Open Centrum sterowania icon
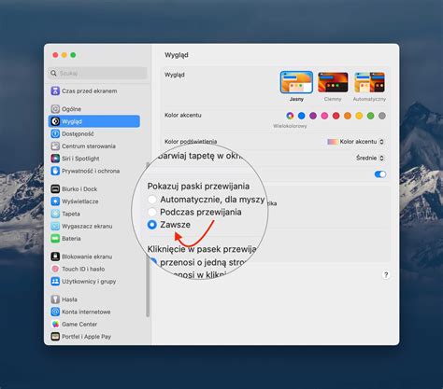The image size is (443, 389). [55, 146]
